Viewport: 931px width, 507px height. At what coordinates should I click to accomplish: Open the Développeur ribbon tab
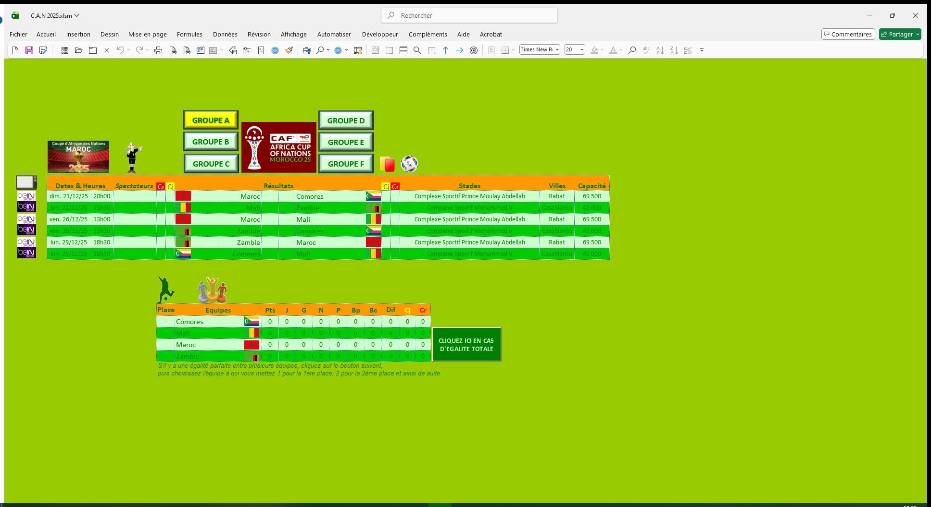point(380,34)
